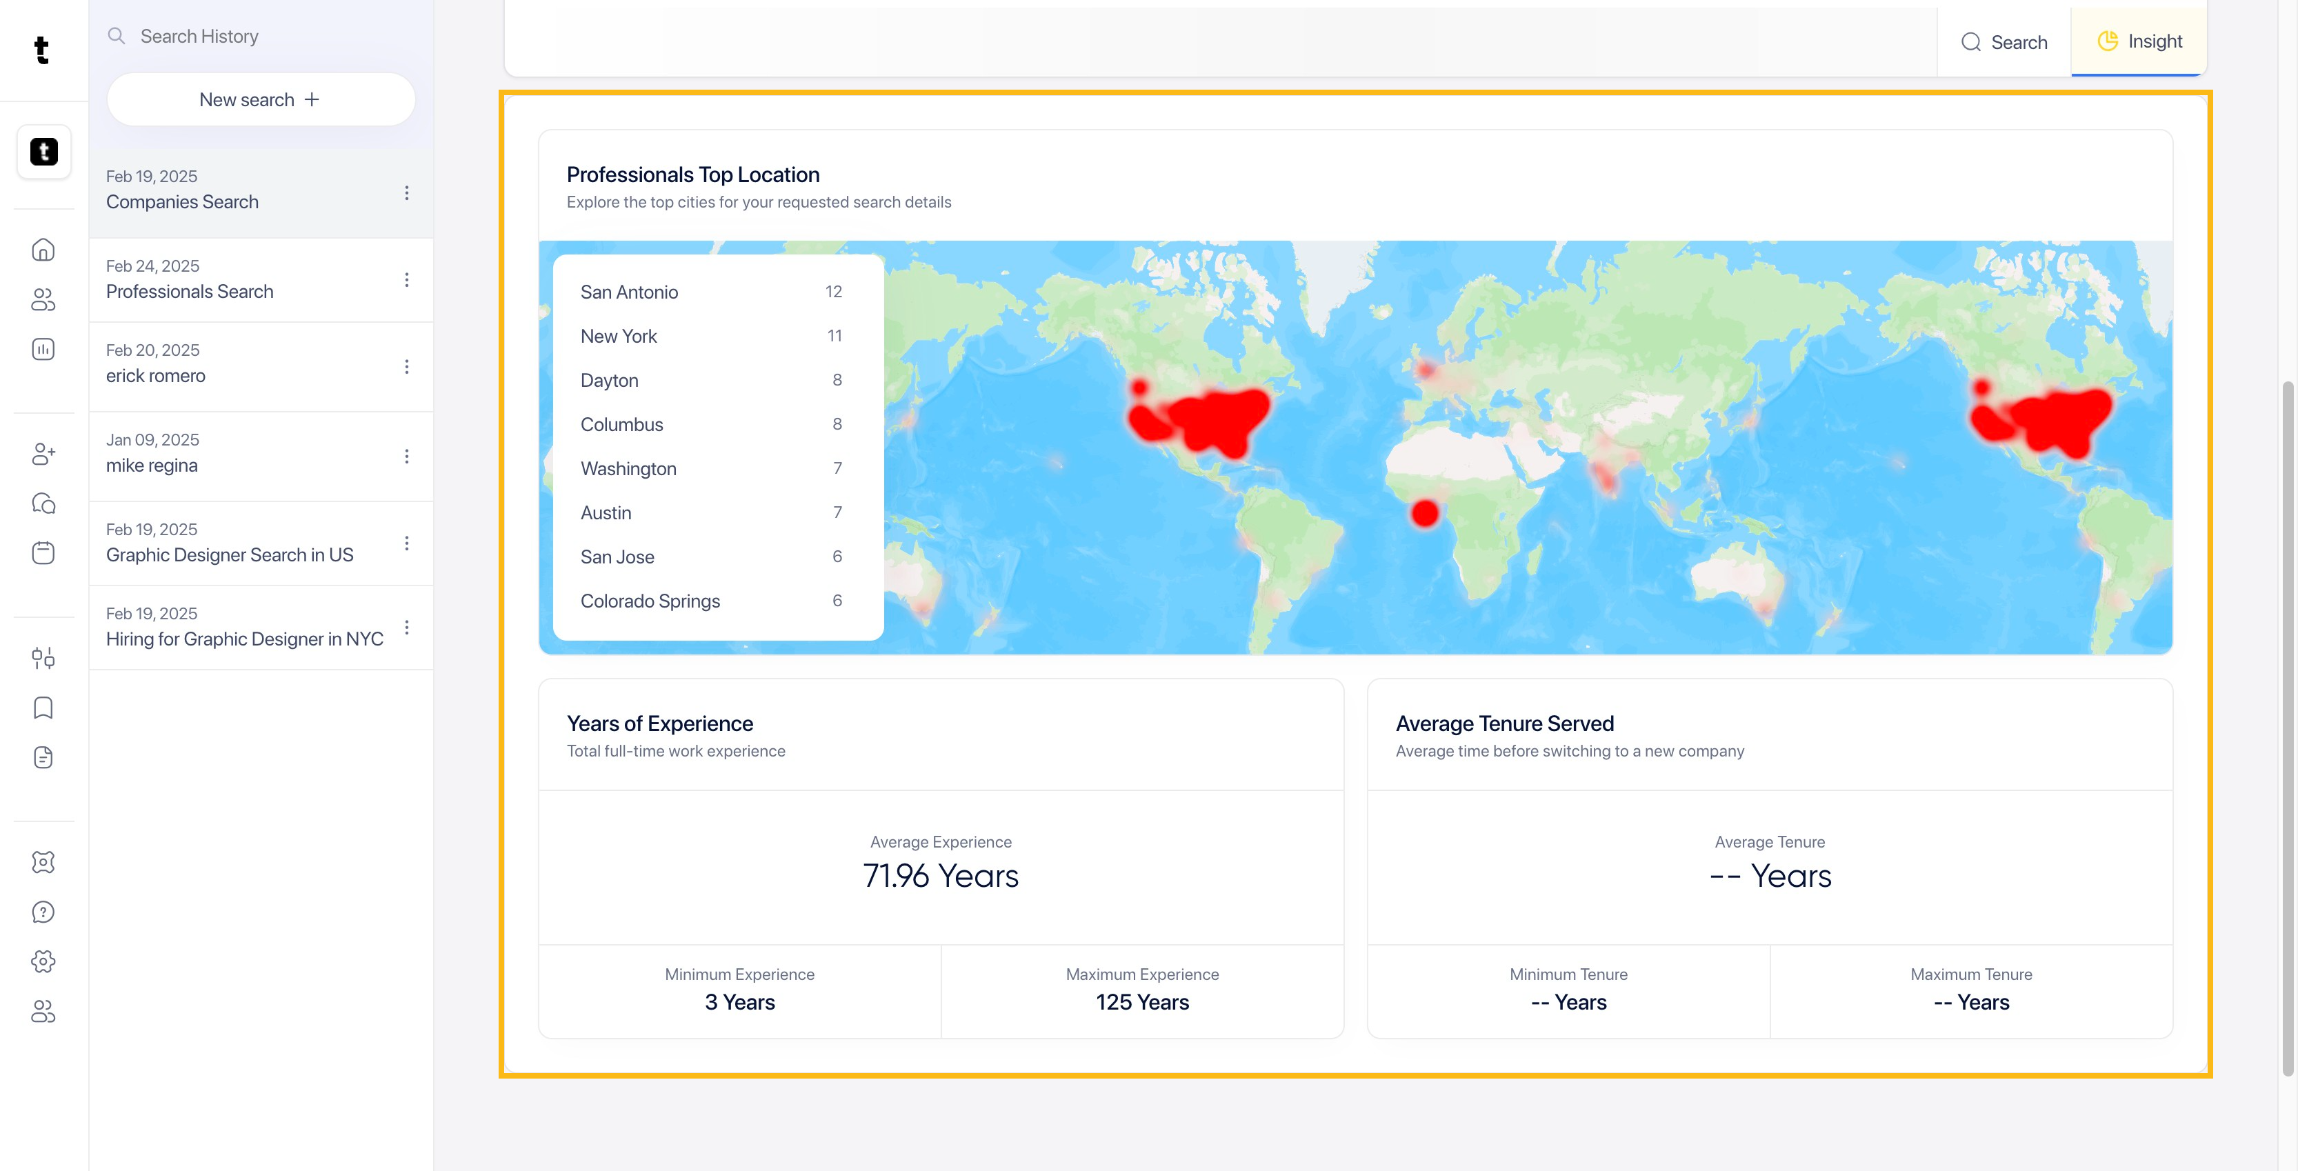Open the bookmark sidebar icon
The height and width of the screenshot is (1171, 2298).
point(43,708)
